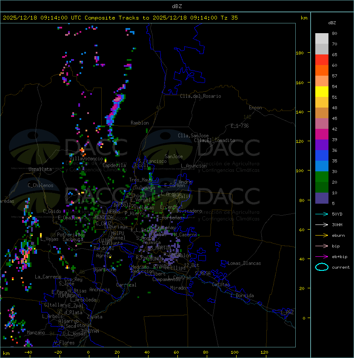Click the 'Anchoris' place label
Viewport: 354px width, 358px height.
pos(100,290)
